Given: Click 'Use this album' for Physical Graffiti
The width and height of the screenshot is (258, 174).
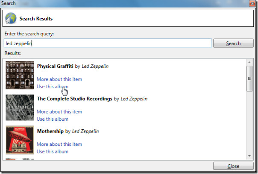Looking at the screenshot, I should pyautogui.click(x=53, y=87).
